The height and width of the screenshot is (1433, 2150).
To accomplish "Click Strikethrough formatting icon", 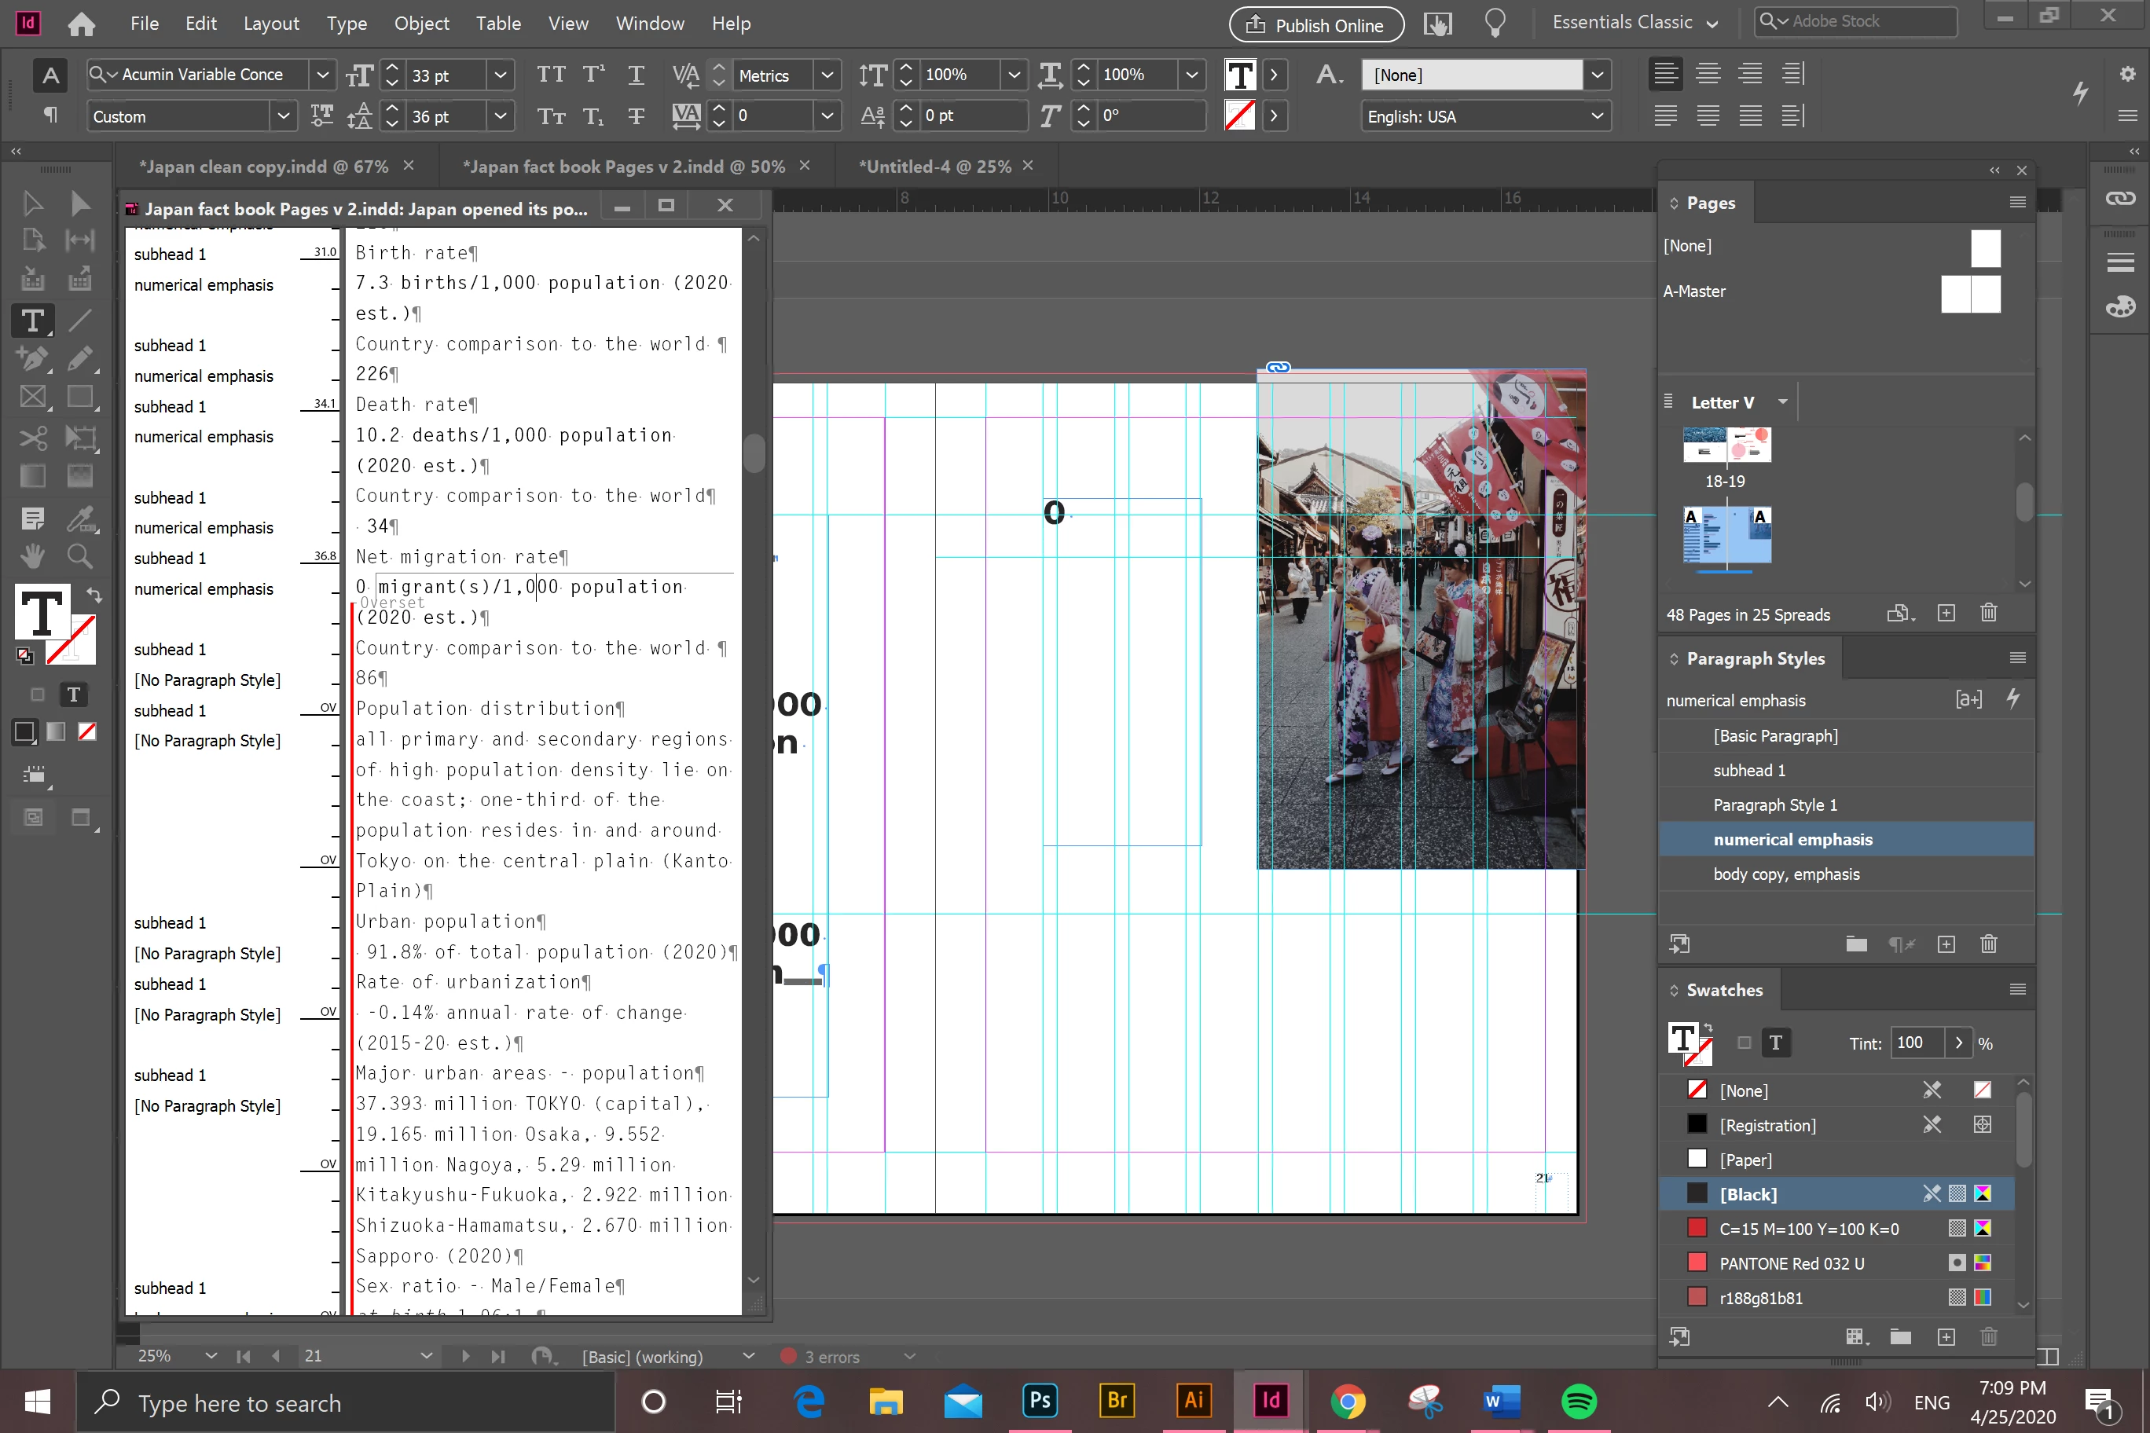I will tap(637, 116).
